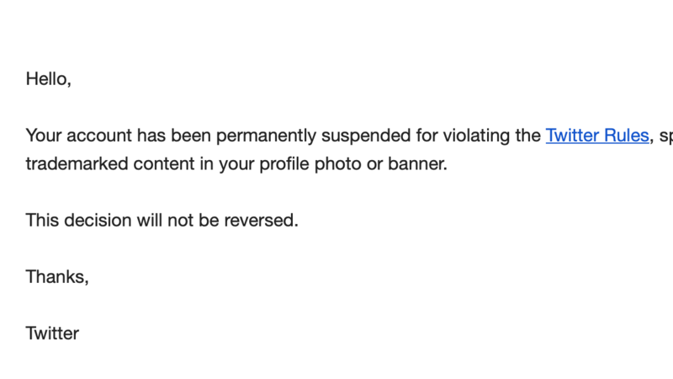Click the word "account" in the first sentence
Image resolution: width=673 pixels, height=379 pixels.
click(x=99, y=136)
